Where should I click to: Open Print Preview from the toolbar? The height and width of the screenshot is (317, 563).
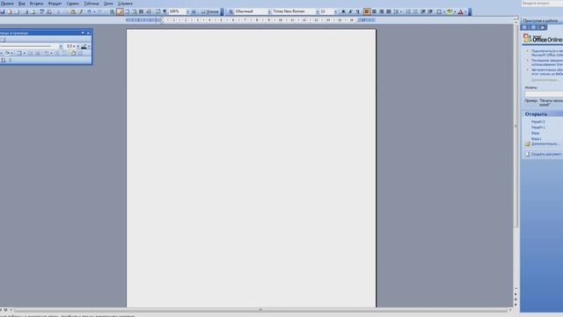[x=33, y=11]
